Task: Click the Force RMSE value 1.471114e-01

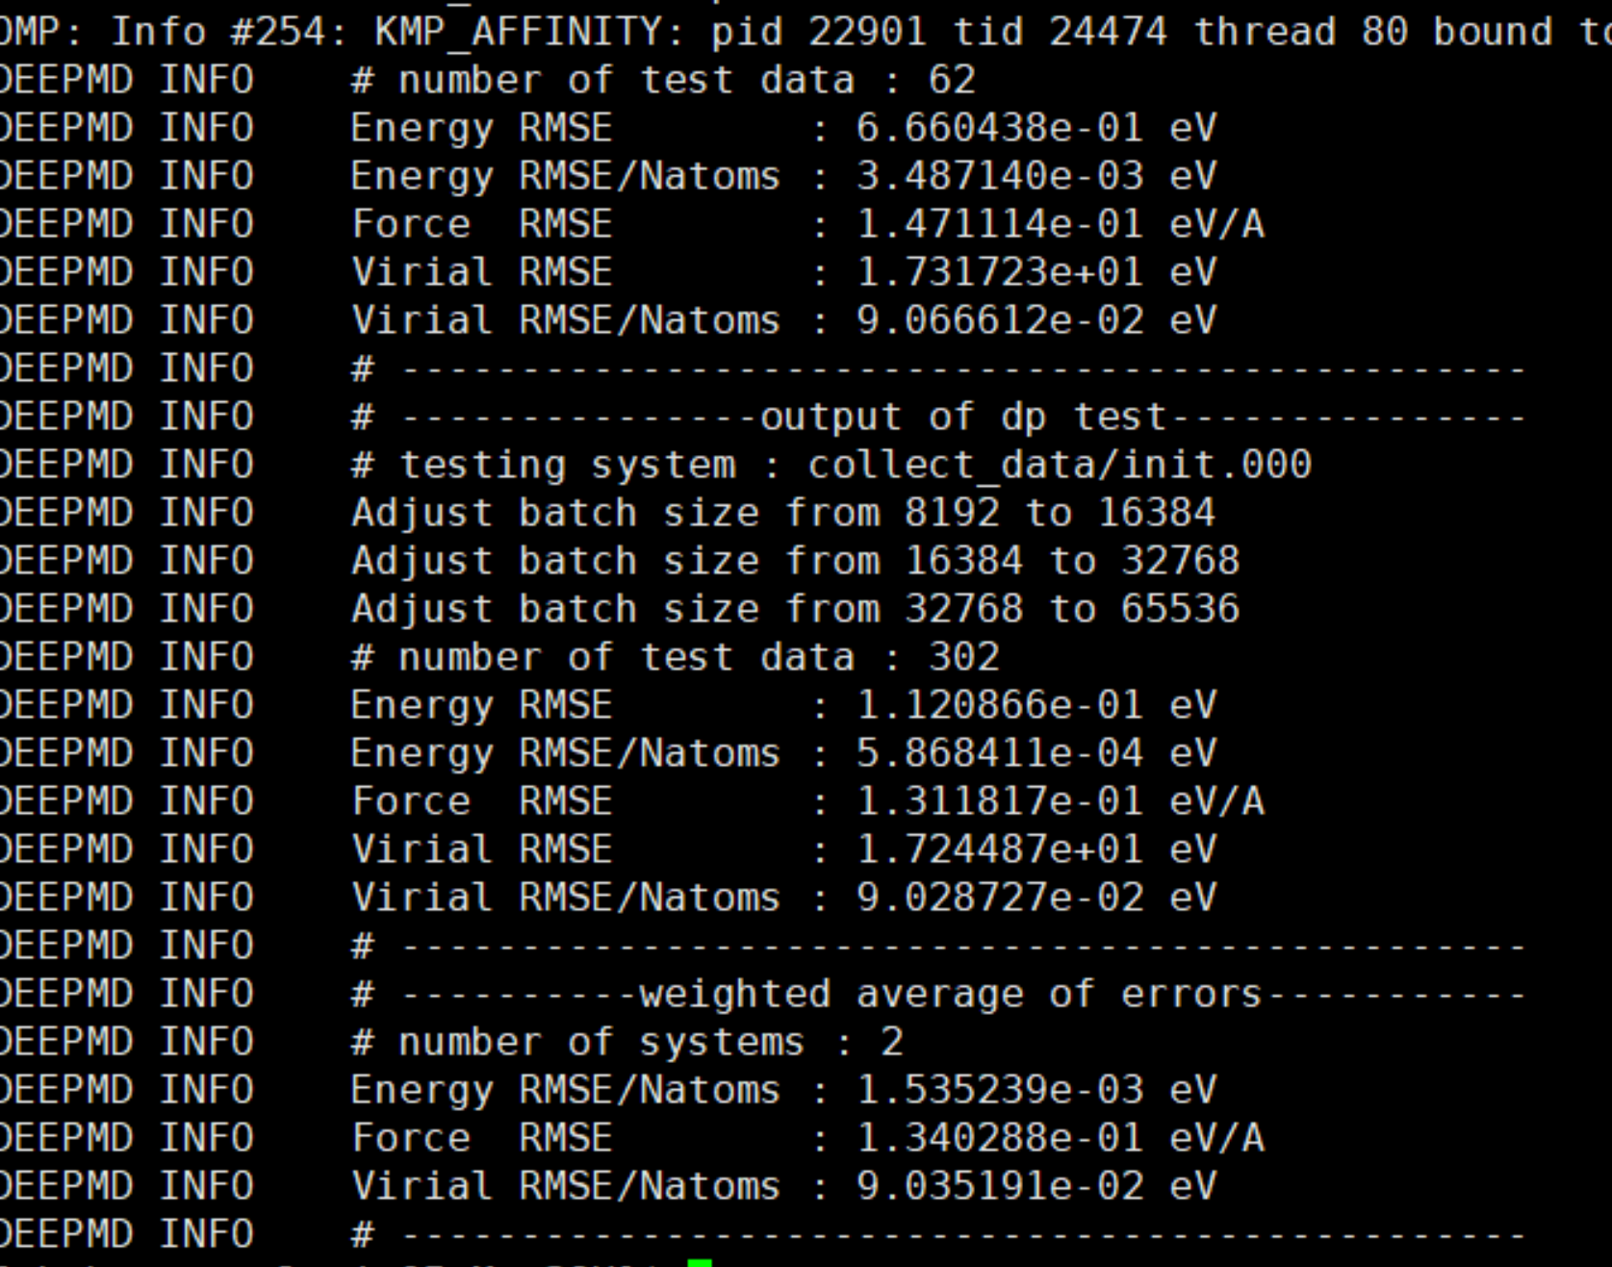Action: [999, 224]
